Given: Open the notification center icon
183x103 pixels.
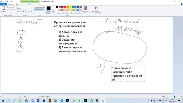Looking at the screenshot, I should click(179, 100).
